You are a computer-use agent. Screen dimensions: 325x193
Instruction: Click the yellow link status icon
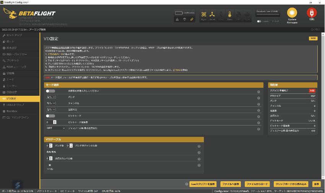(x=192, y=19)
